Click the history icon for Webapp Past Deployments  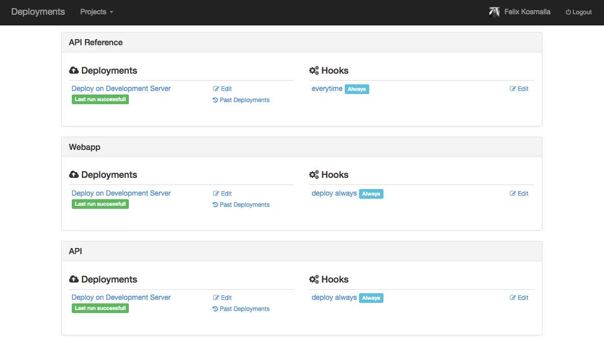215,205
